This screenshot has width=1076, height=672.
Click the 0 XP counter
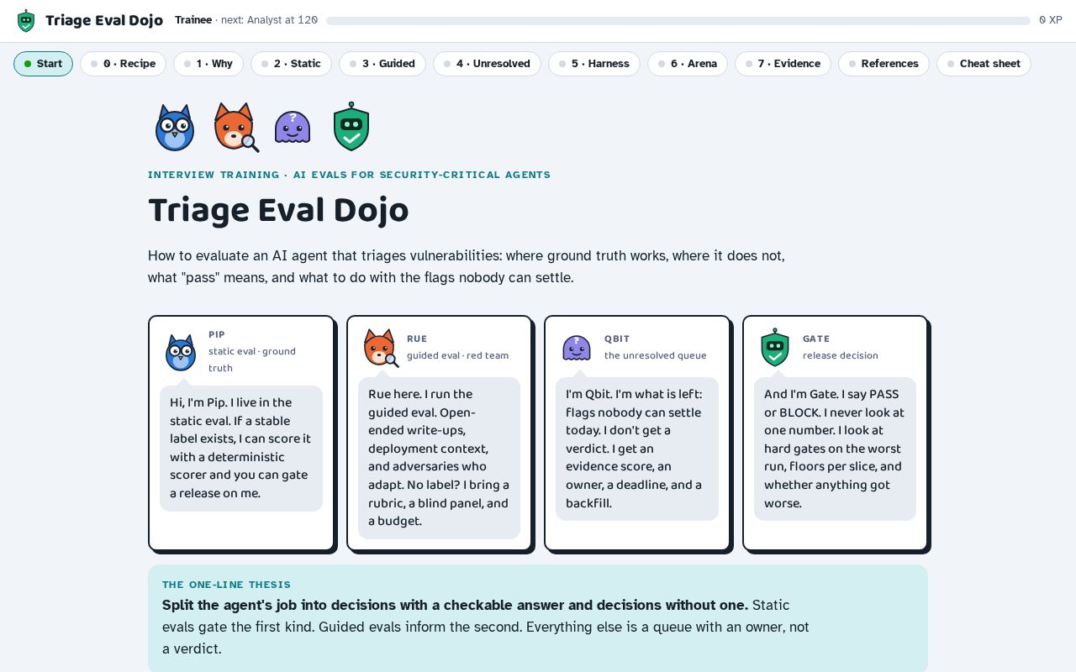click(1051, 20)
